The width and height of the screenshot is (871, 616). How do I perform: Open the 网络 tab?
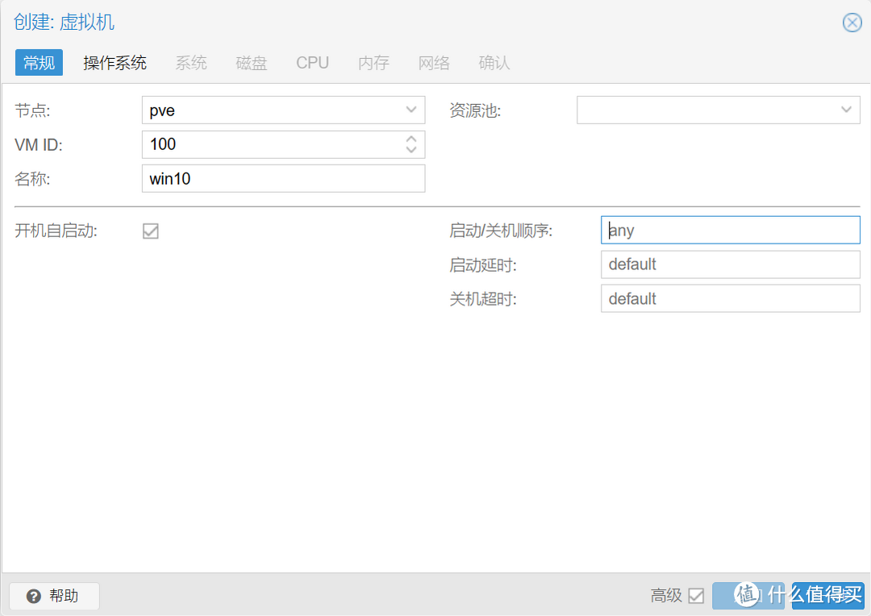[435, 63]
